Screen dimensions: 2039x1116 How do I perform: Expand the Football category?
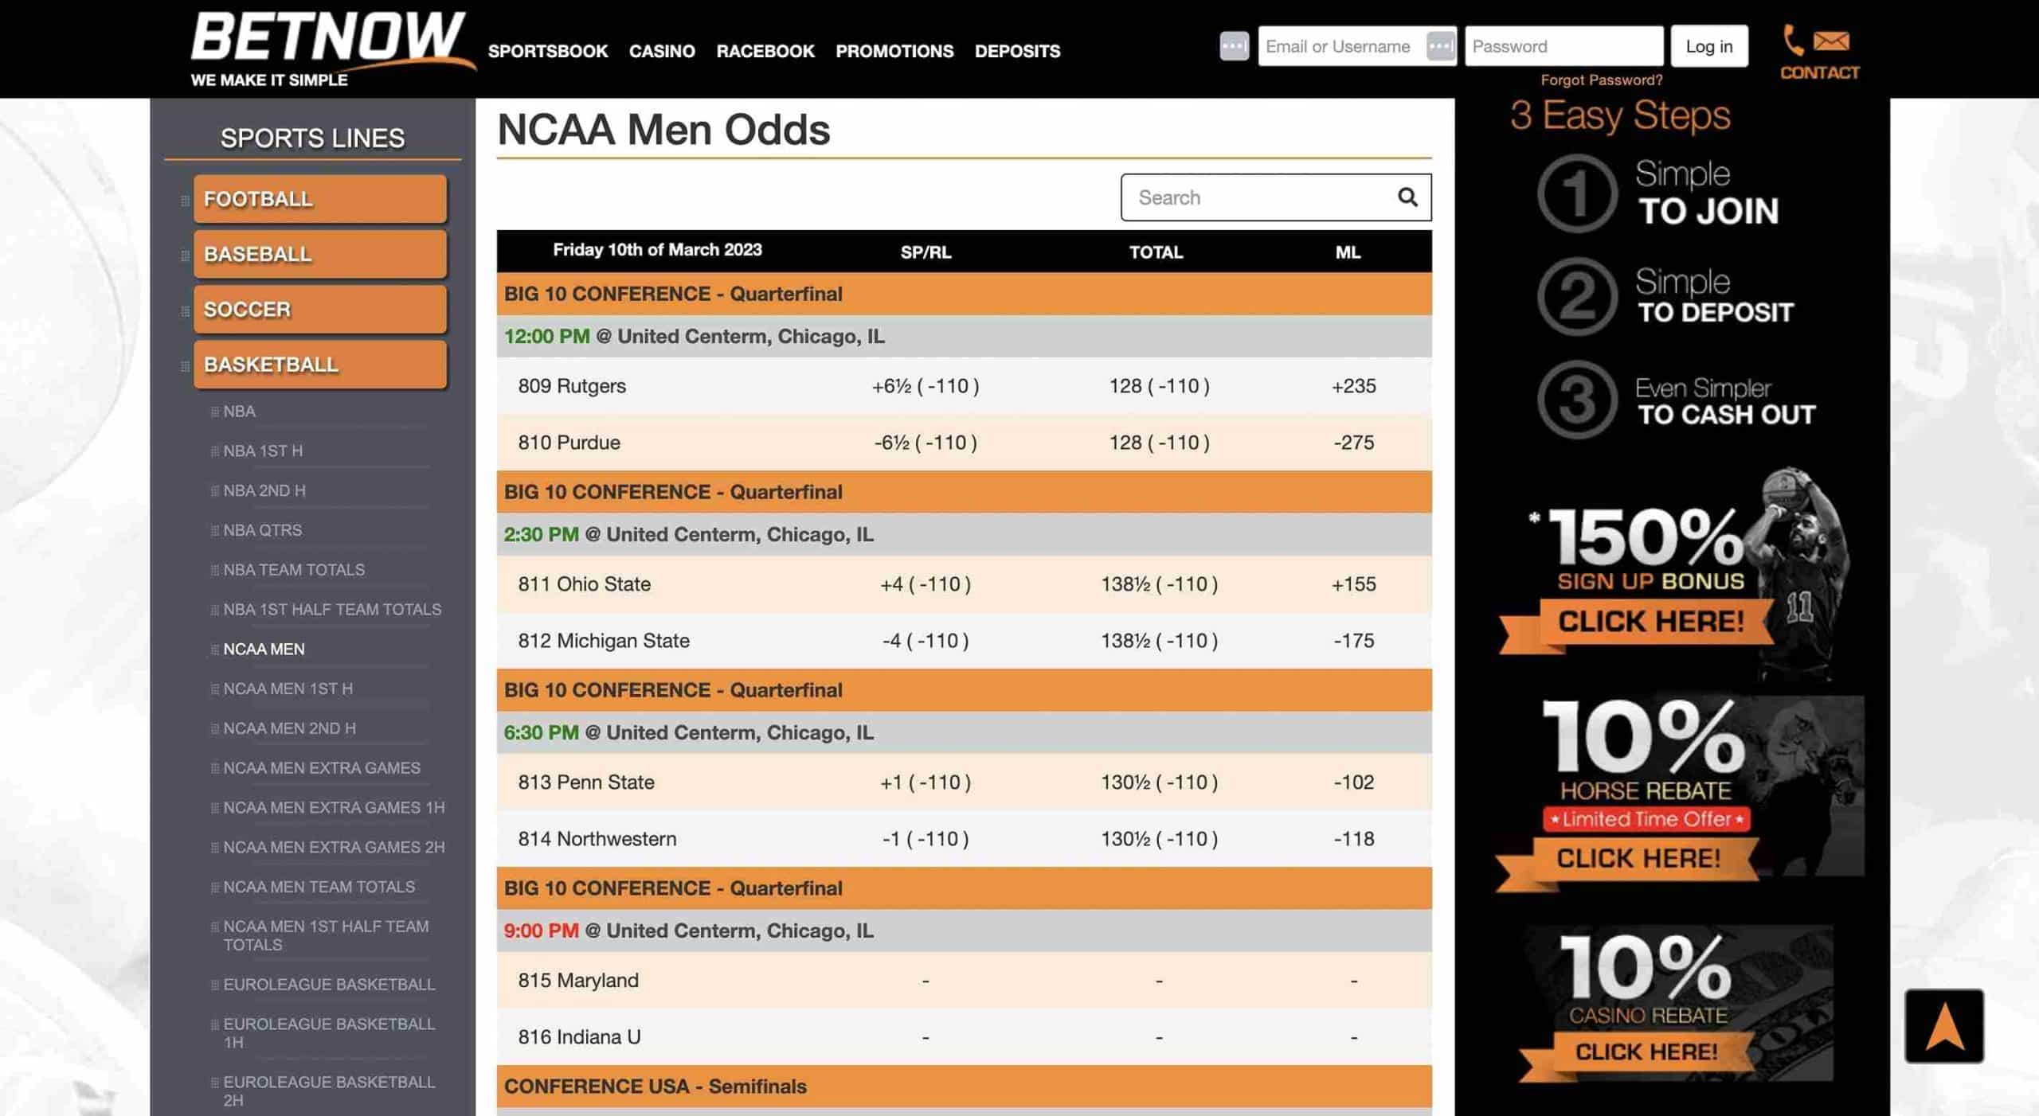(319, 199)
